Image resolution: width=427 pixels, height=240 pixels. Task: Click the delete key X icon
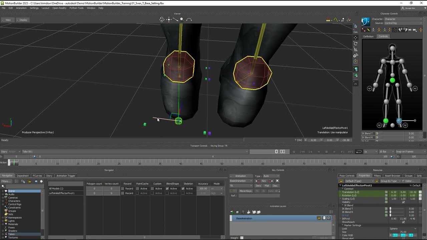point(277,181)
